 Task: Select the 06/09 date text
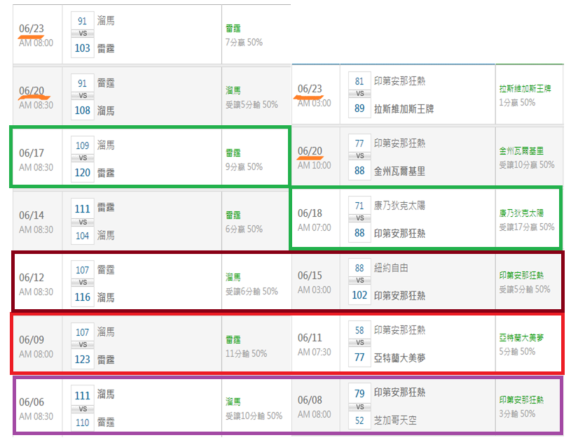[x=32, y=340]
